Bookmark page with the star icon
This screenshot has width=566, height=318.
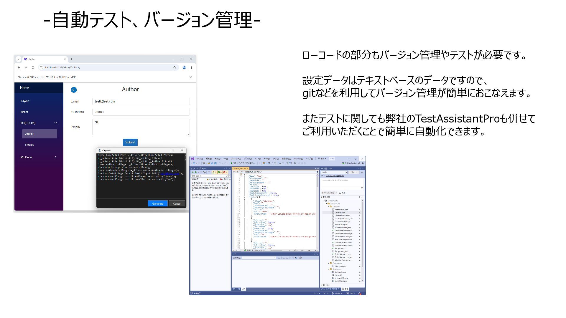(x=175, y=67)
